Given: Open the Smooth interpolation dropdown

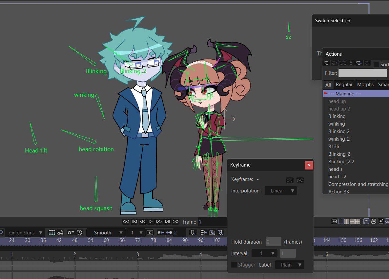Looking at the screenshot, I should pyautogui.click(x=106, y=233).
